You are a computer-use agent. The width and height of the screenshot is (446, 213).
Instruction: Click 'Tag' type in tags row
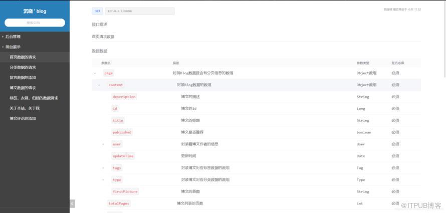[360, 168]
